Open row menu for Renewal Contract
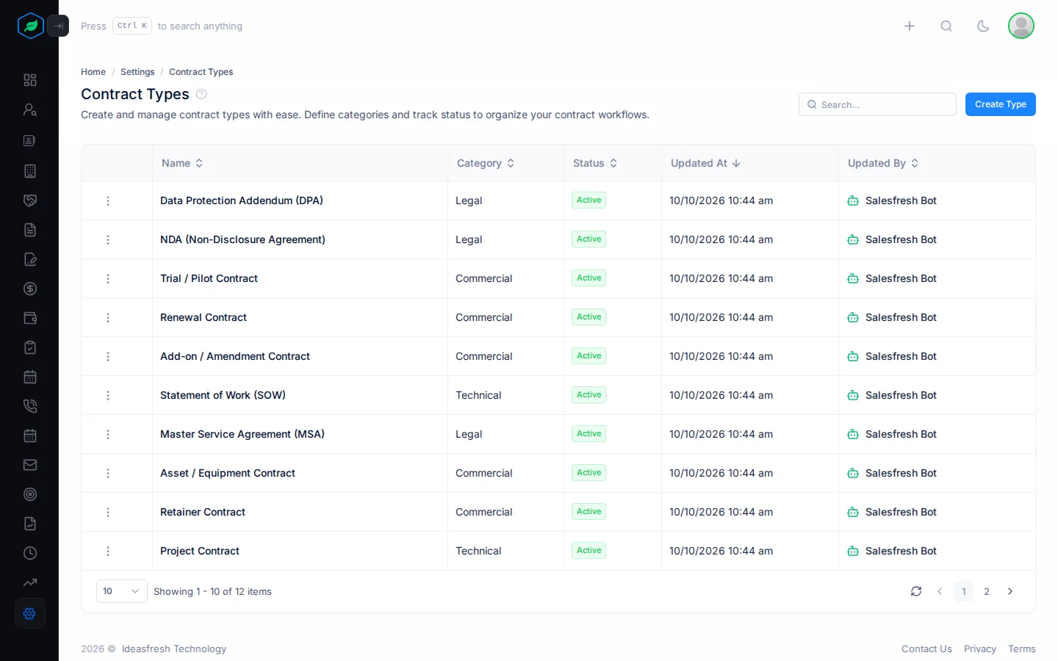Viewport: 1058px width, 661px height. [x=108, y=317]
